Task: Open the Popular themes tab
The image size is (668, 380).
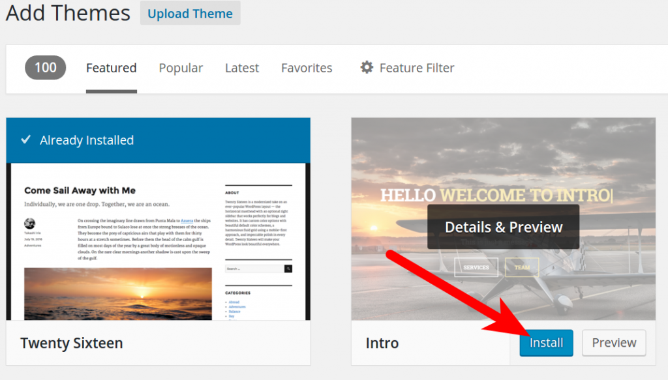Action: (181, 68)
